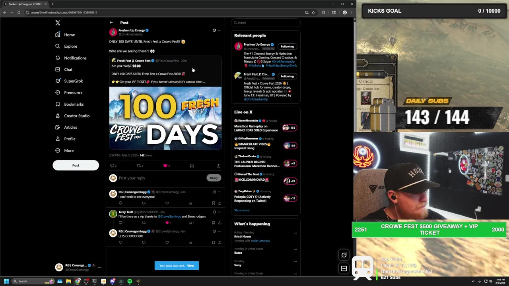Open Spotify from the taskbar
Screen dimensions: 509x286
click(130, 281)
